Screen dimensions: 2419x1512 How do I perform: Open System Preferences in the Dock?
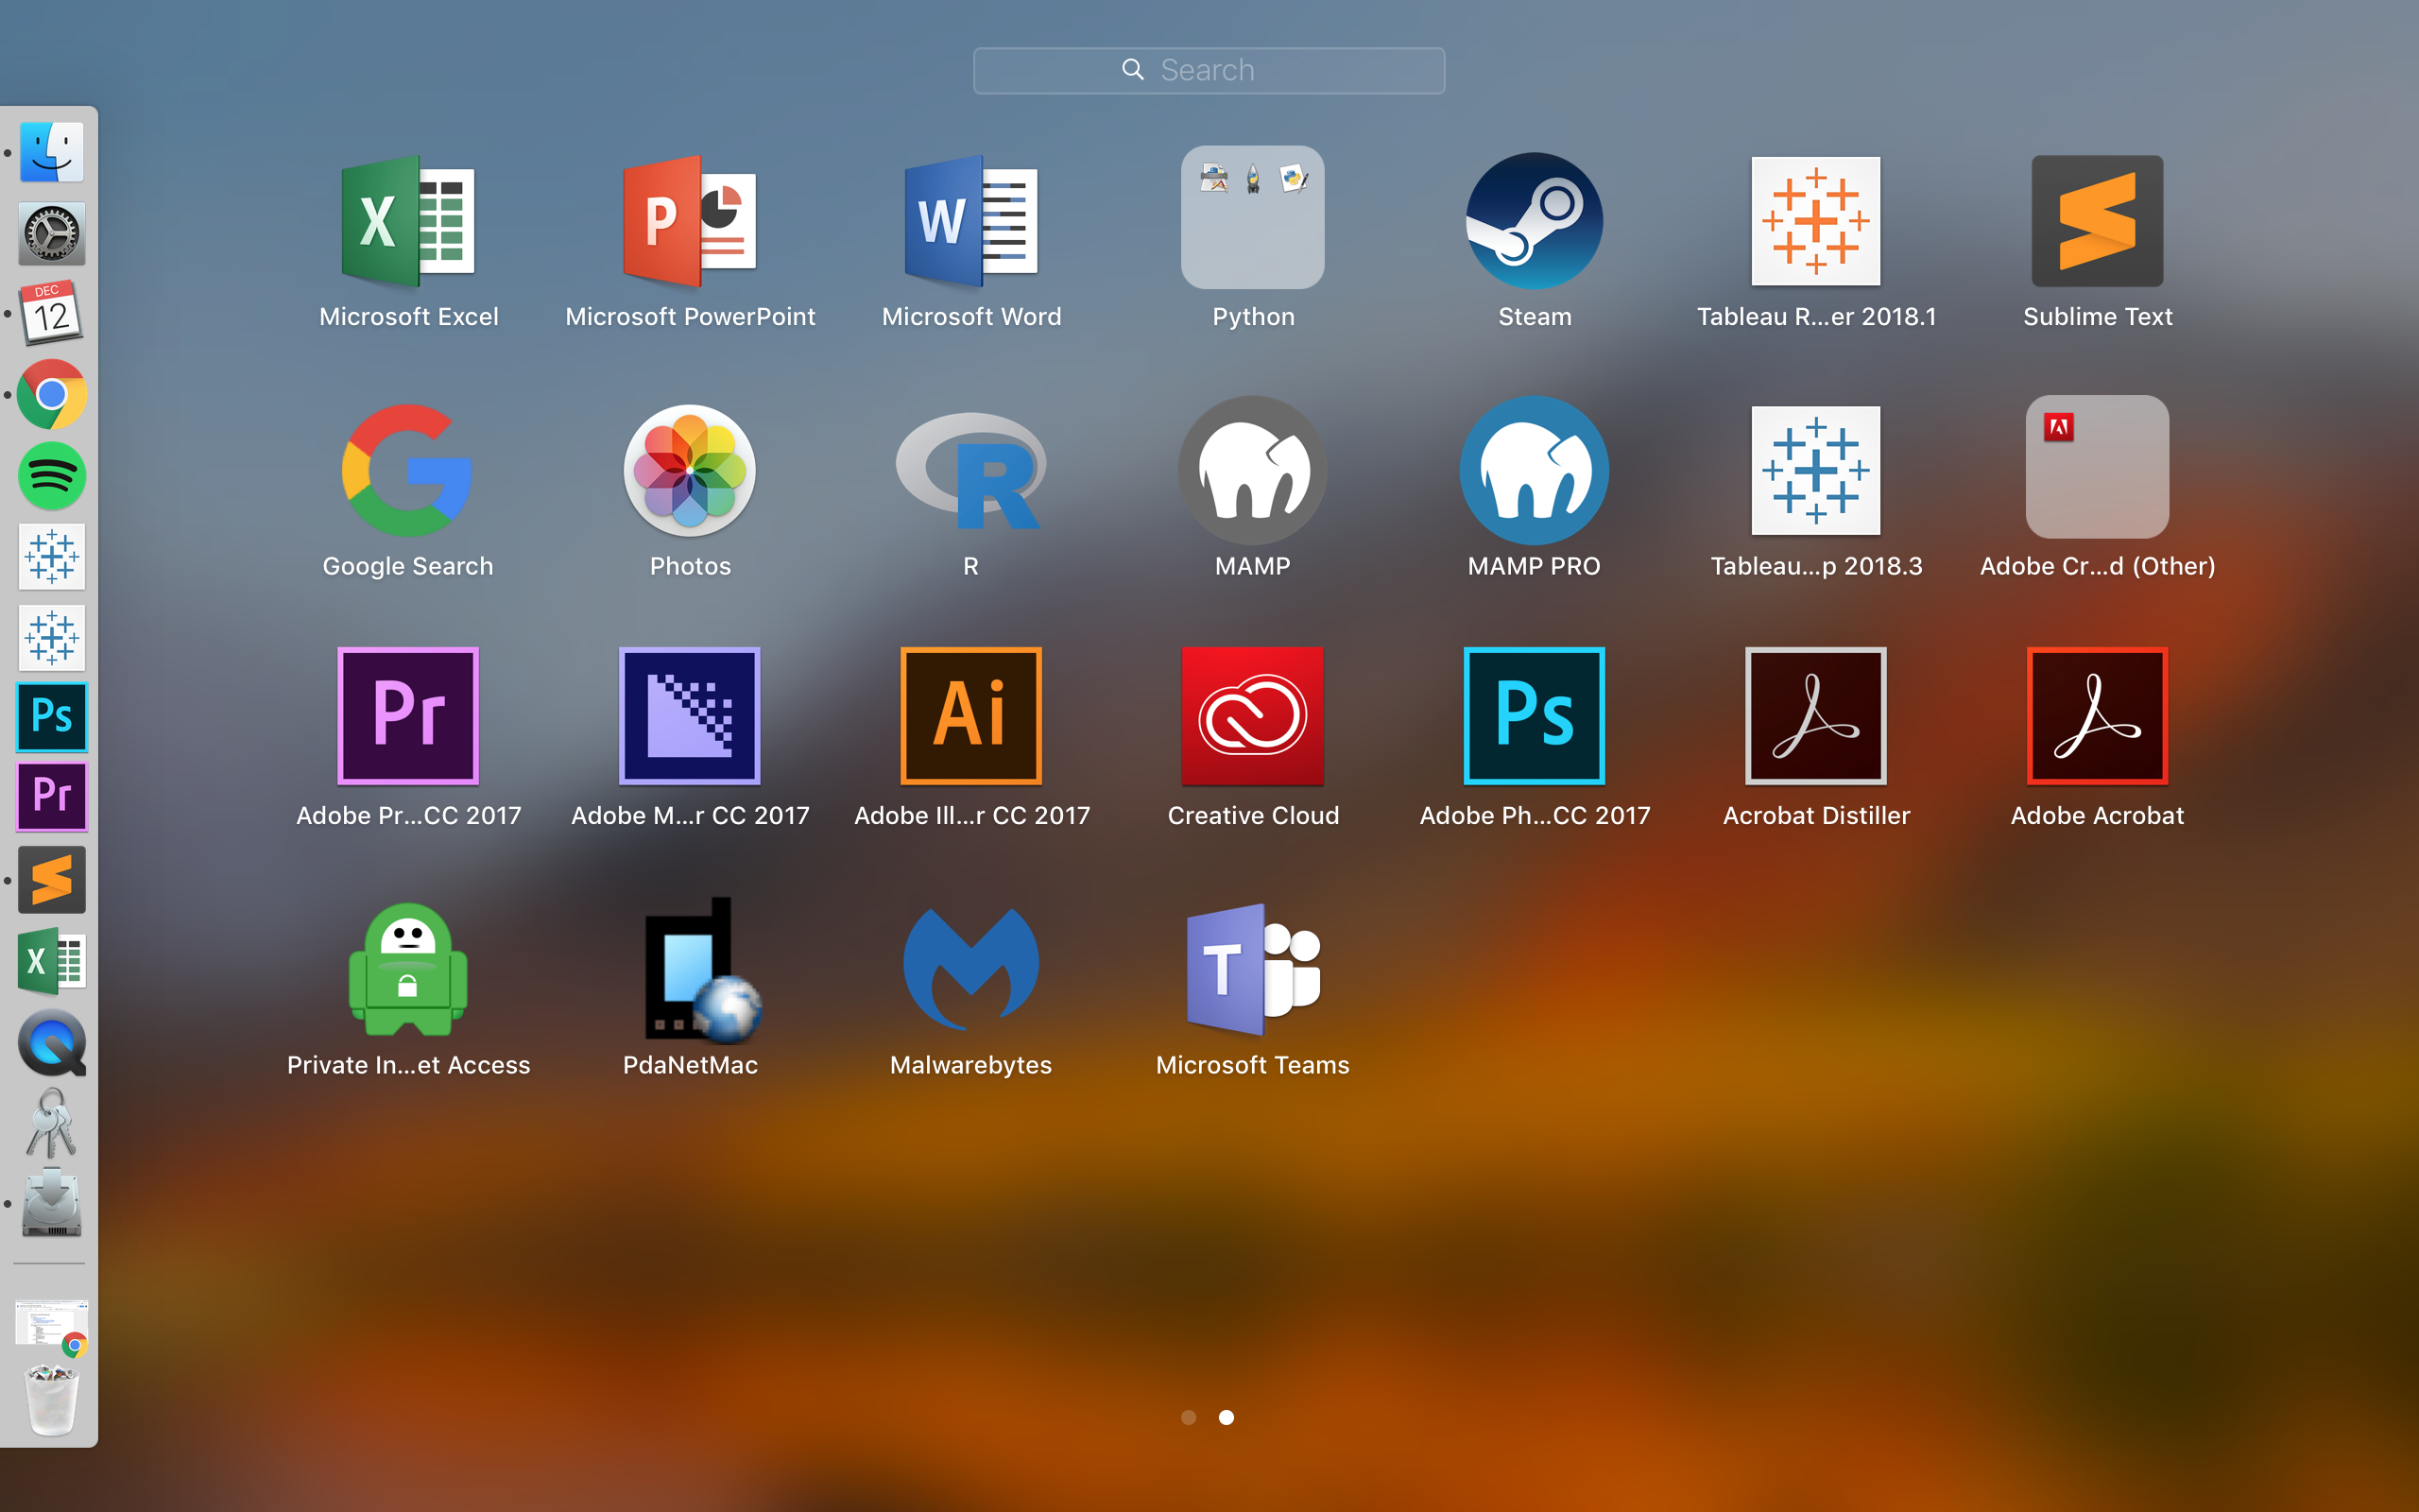pos(52,233)
